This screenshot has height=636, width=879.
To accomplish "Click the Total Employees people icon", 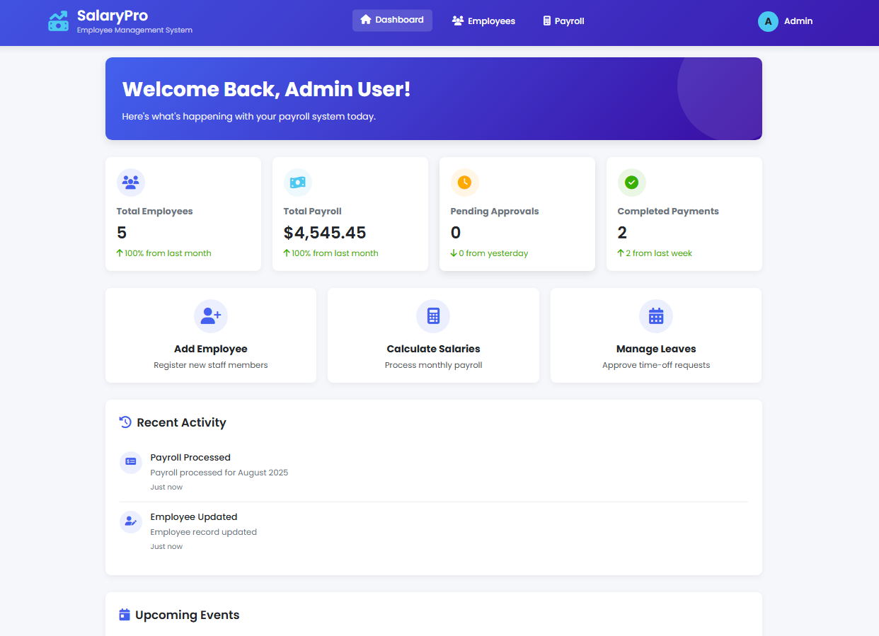I will click(130, 183).
